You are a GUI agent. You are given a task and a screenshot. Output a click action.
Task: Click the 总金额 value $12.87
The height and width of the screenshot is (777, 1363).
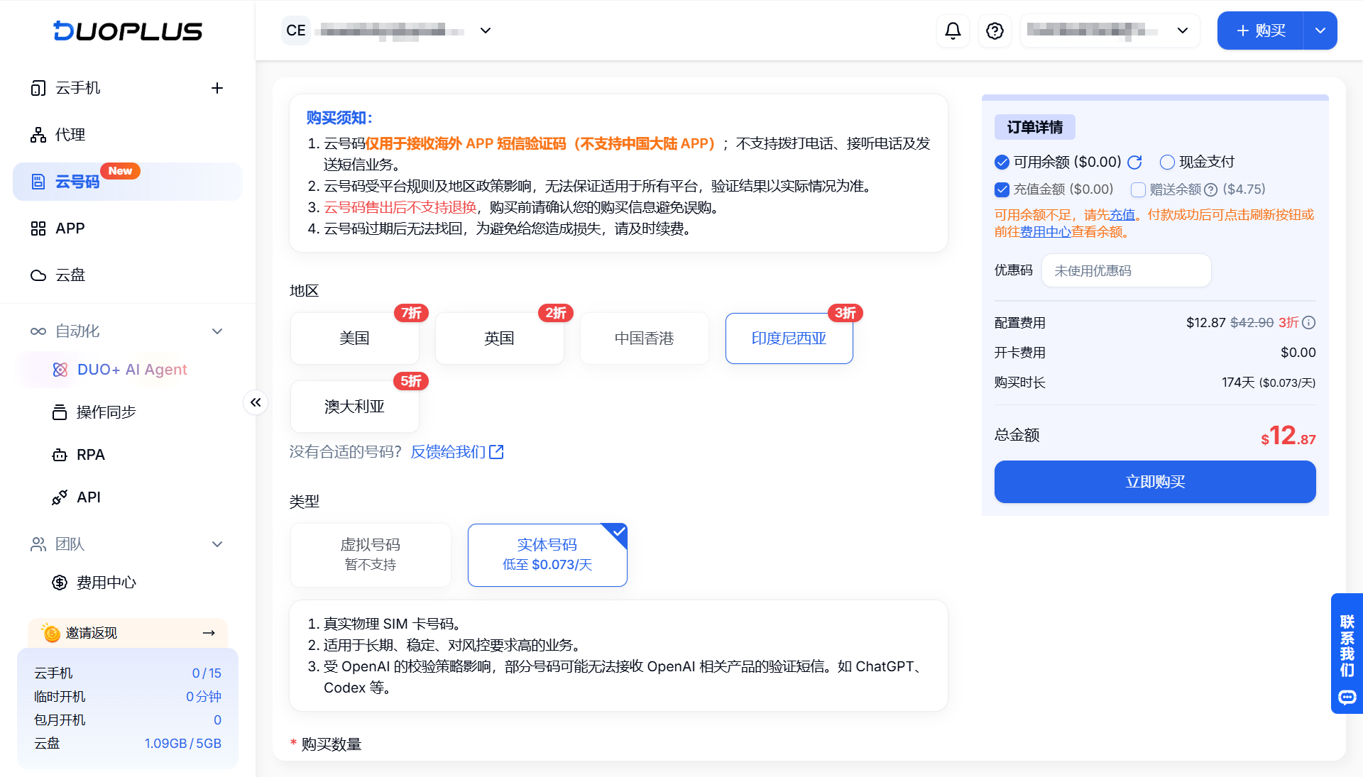[1288, 436]
